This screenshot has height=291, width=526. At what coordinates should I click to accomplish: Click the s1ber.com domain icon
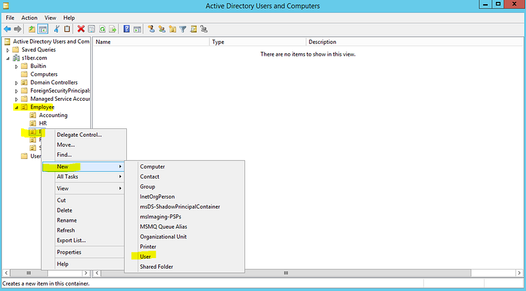(16, 58)
